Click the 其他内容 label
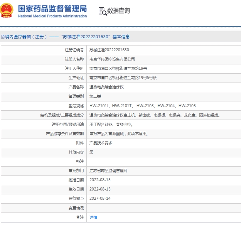This screenshot has height=226, width=241. pyautogui.click(x=76, y=152)
